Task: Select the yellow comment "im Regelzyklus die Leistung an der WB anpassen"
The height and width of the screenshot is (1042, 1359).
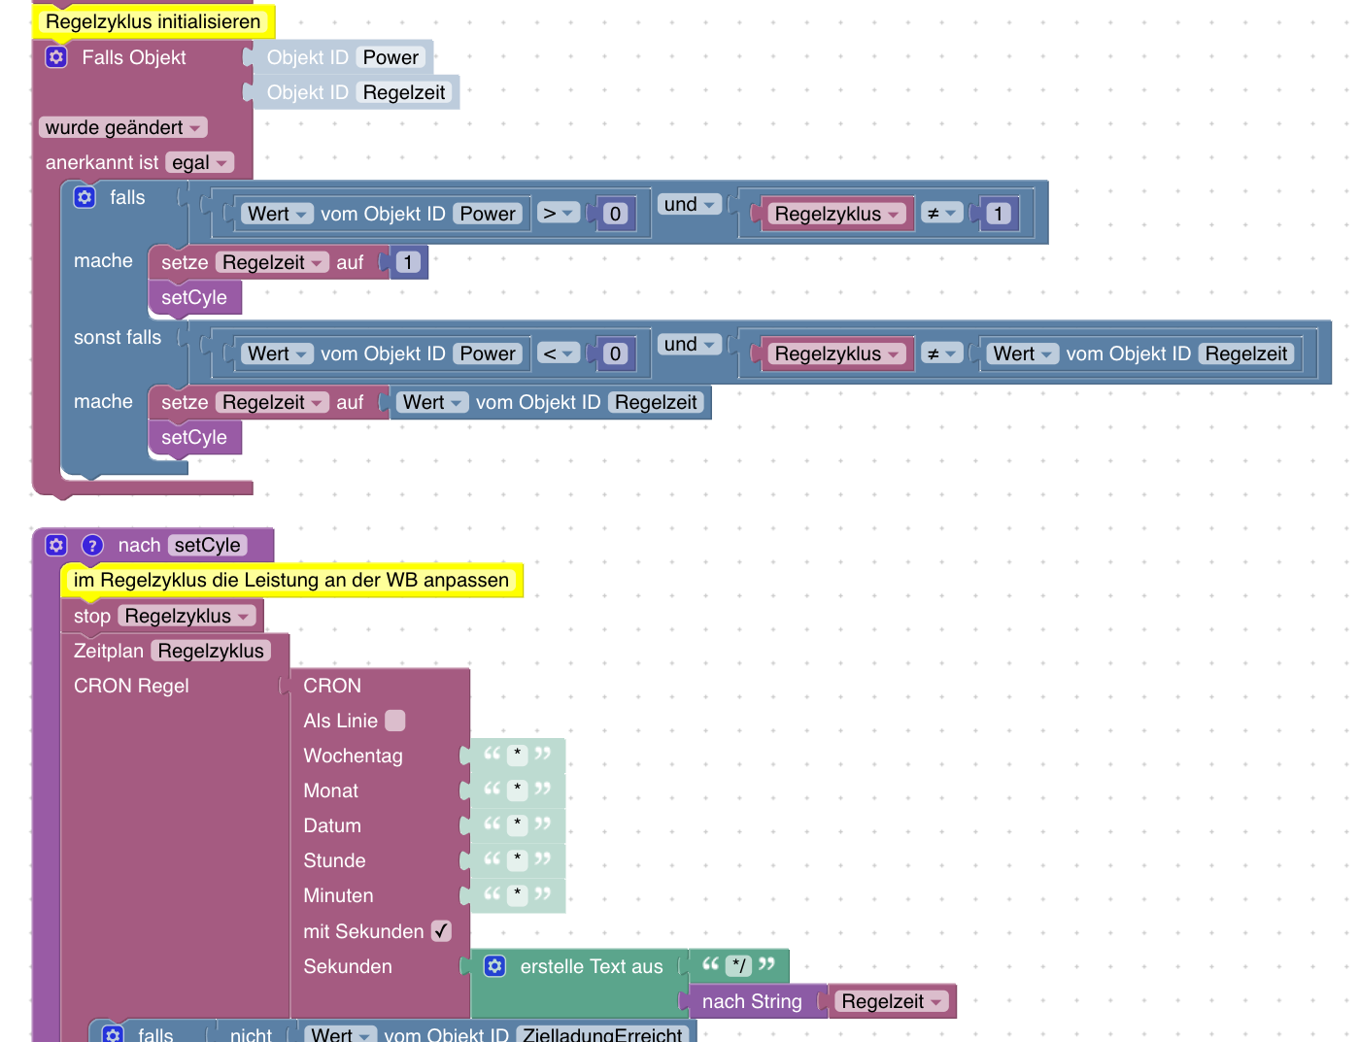Action: [x=291, y=580]
